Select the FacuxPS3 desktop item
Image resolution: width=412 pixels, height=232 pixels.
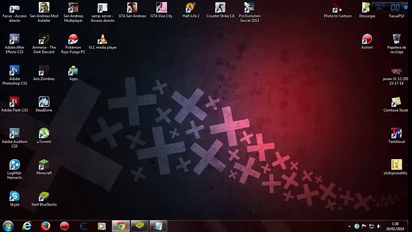397,16
